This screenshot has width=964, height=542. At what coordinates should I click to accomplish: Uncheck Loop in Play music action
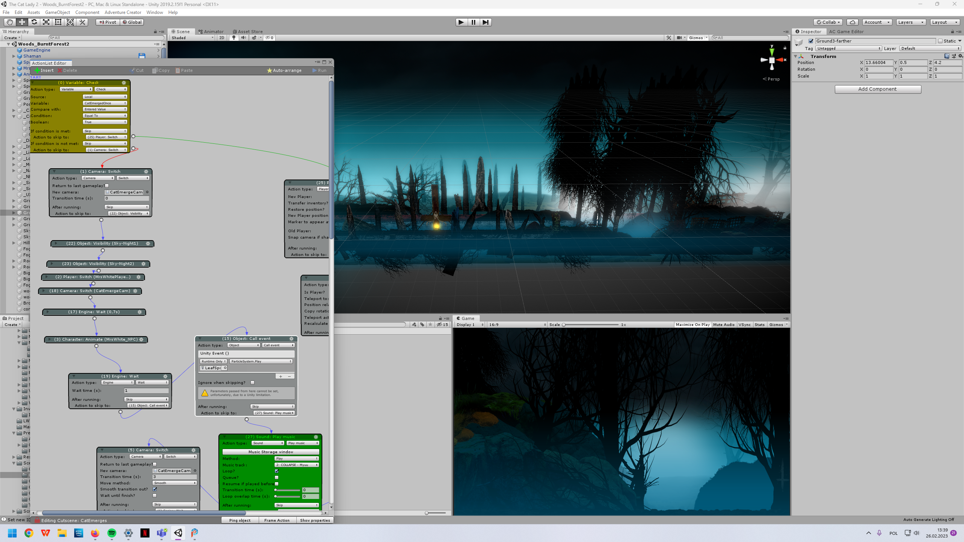tap(277, 471)
